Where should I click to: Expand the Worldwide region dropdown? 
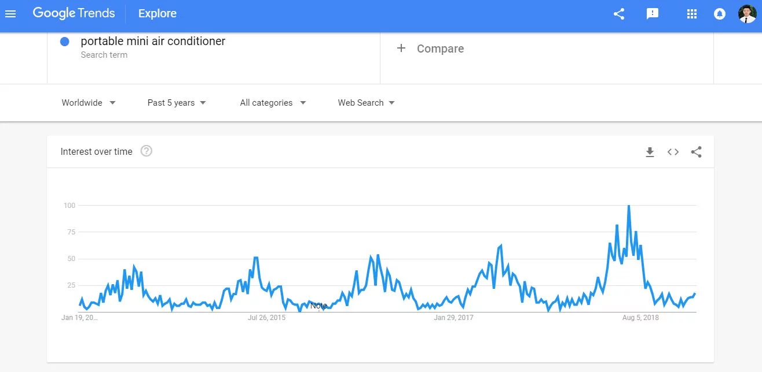(89, 103)
